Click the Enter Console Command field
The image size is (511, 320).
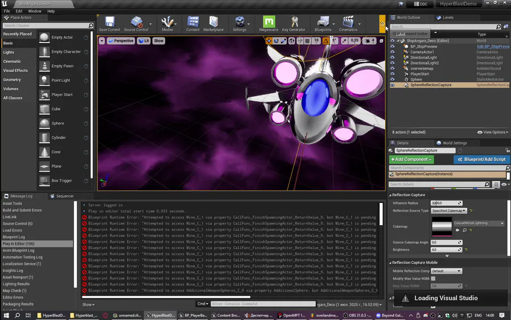coord(263,304)
